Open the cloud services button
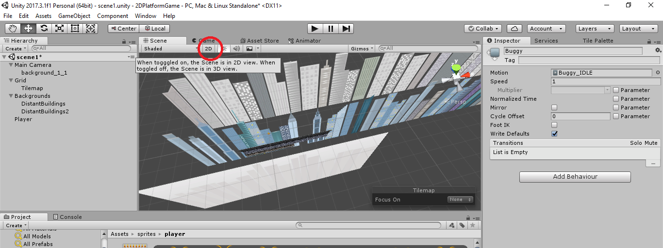The width and height of the screenshot is (663, 248). coord(515,29)
